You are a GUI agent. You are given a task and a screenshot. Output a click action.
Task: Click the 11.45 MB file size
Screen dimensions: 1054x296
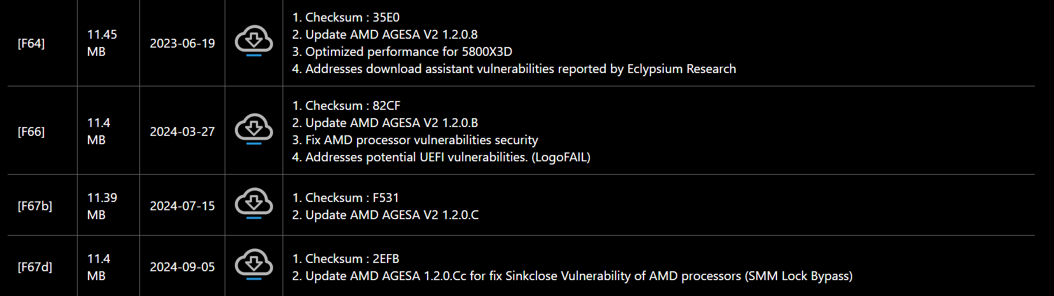point(102,43)
